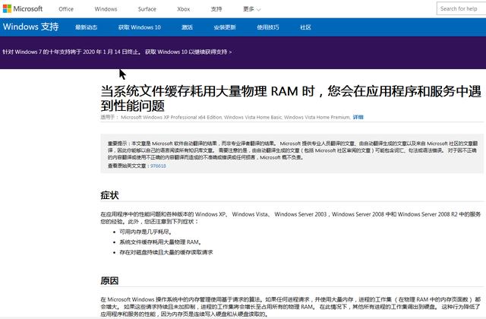Open the Office menu link
The image size is (486, 319).
[x=66, y=9]
